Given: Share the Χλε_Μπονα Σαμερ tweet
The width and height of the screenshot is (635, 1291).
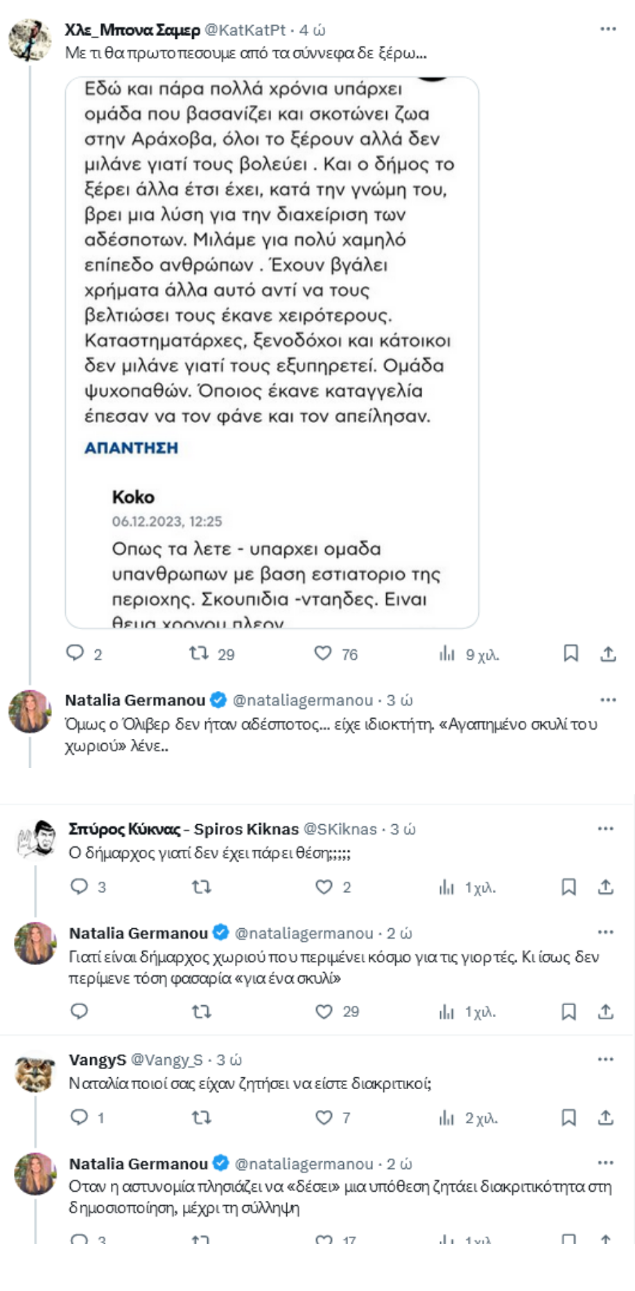Looking at the screenshot, I should pyautogui.click(x=608, y=653).
